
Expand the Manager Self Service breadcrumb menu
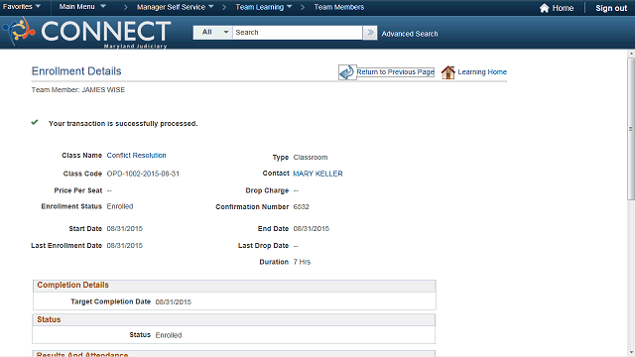(175, 7)
